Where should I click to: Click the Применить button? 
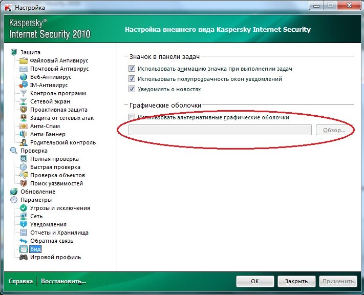[338, 281]
